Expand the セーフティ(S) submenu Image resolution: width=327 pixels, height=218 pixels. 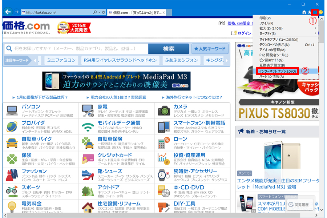coord(286,33)
